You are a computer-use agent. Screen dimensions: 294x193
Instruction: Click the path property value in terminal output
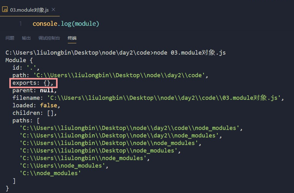tap(120, 75)
